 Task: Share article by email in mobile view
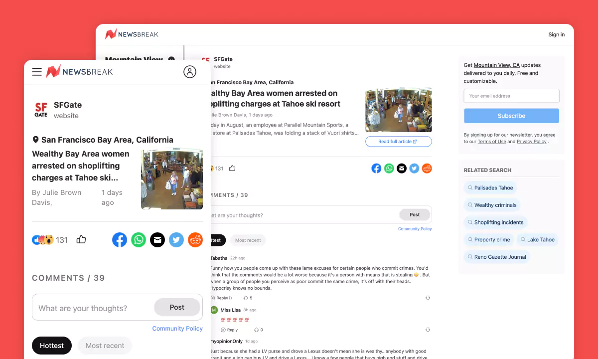tap(157, 240)
